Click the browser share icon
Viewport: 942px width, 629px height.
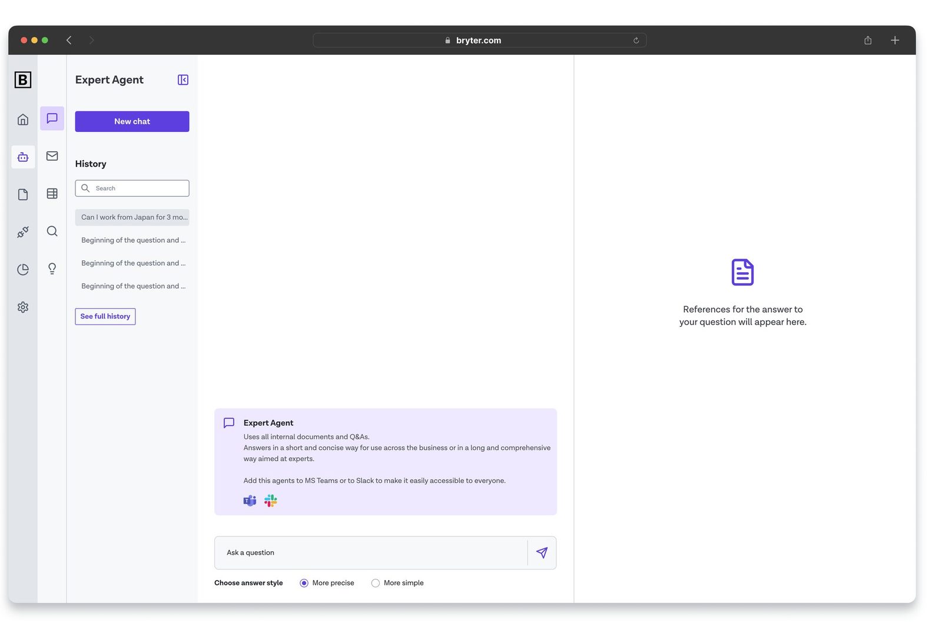[x=868, y=40]
